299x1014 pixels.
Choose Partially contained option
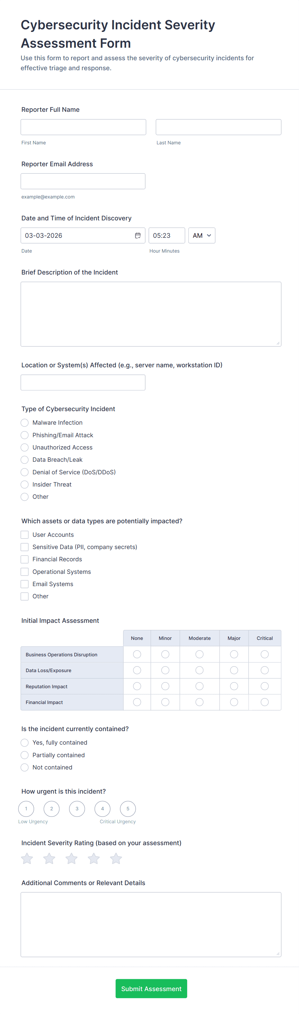tap(25, 755)
